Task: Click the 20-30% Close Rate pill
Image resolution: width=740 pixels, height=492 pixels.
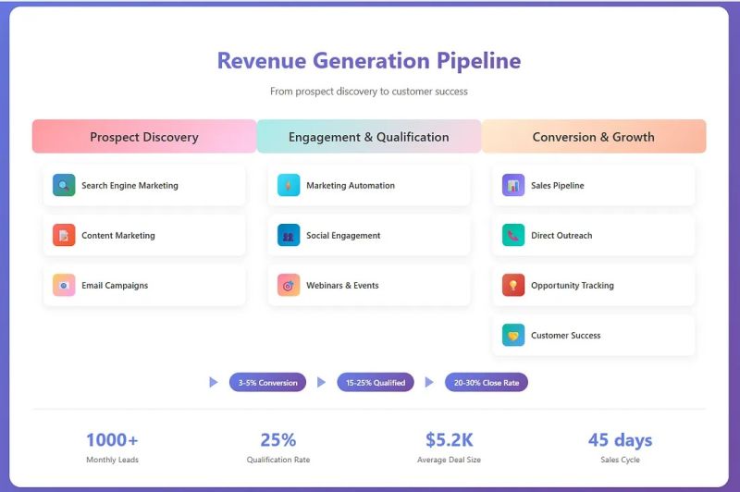Action: coord(487,383)
